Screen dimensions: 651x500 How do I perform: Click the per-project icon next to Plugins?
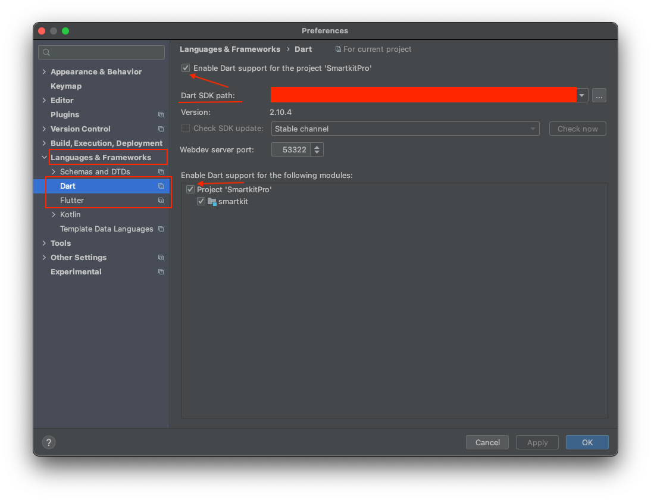(x=161, y=114)
